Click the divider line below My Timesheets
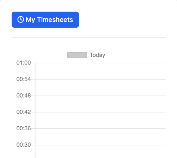 click(89, 37)
